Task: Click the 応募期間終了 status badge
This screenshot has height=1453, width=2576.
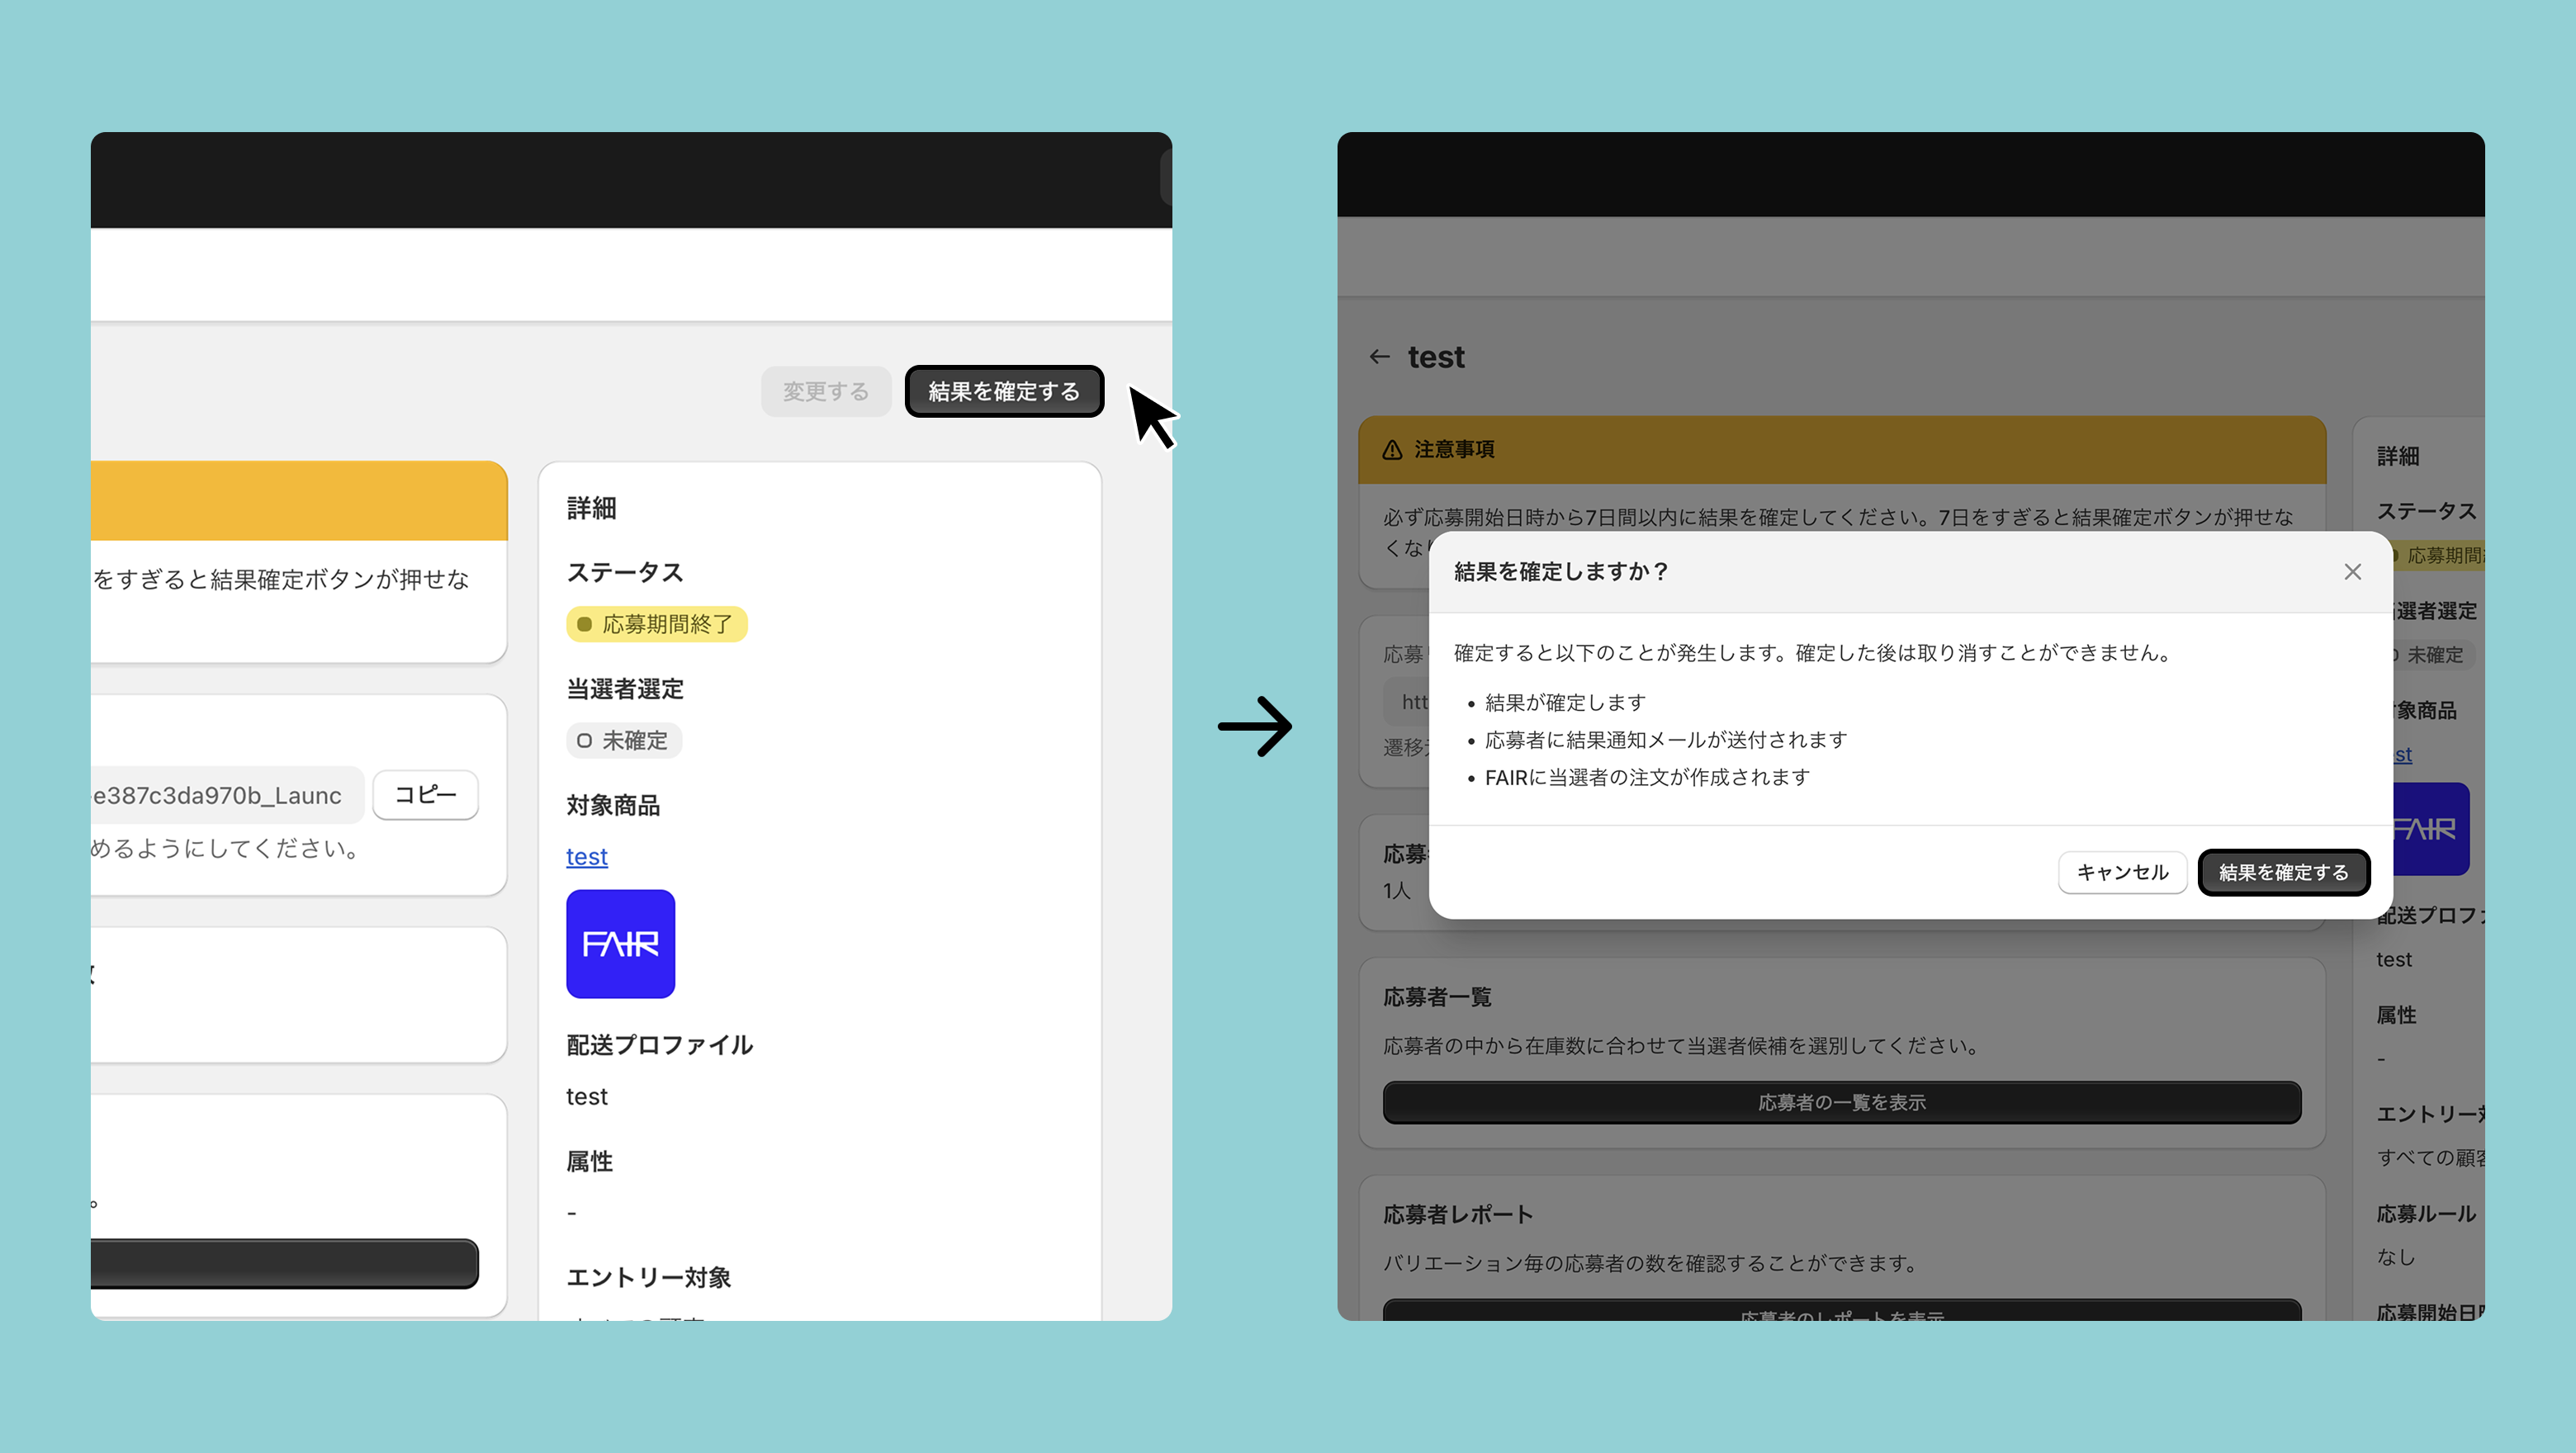Action: pos(656,624)
